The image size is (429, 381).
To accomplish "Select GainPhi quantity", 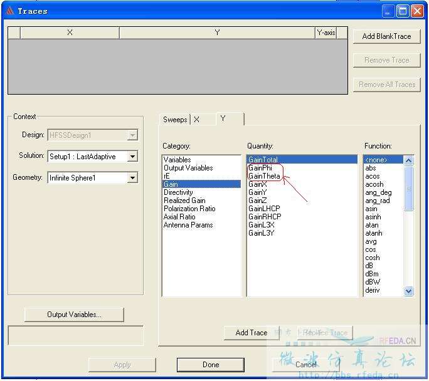I will [260, 168].
